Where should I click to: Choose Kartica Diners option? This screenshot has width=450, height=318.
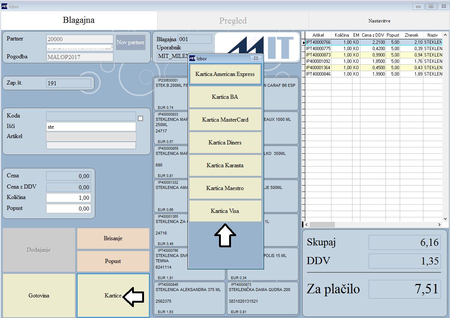[225, 143]
